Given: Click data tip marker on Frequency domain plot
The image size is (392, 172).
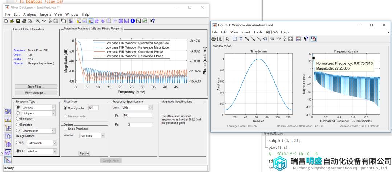Looking at the screenshot, I should tap(313, 58).
